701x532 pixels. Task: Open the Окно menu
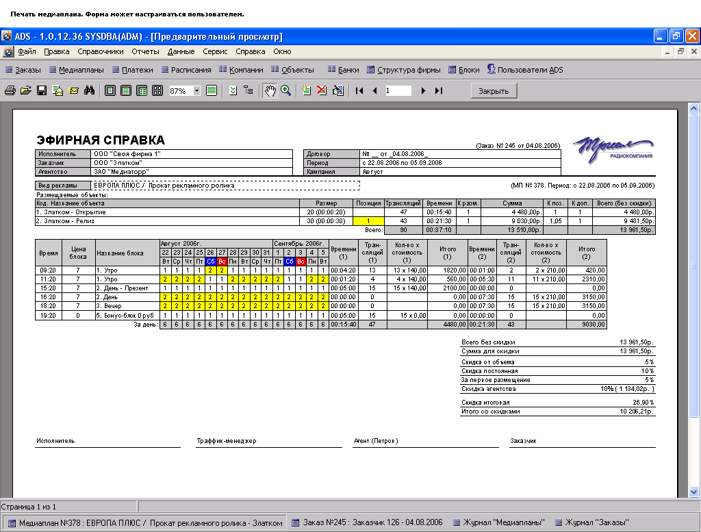coord(282,51)
